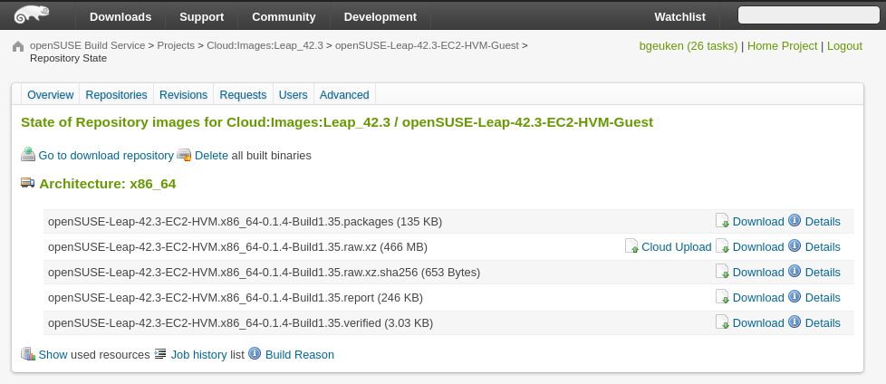Image resolution: width=886 pixels, height=384 pixels.
Task: Open the Watchlist dropdown
Action: point(679,16)
